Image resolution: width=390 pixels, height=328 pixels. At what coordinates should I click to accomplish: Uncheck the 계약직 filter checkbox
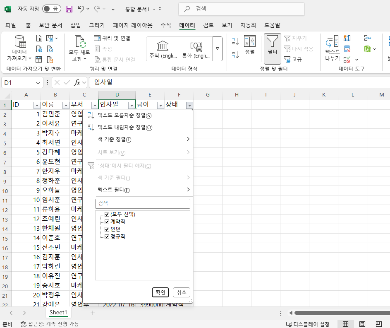click(x=106, y=221)
